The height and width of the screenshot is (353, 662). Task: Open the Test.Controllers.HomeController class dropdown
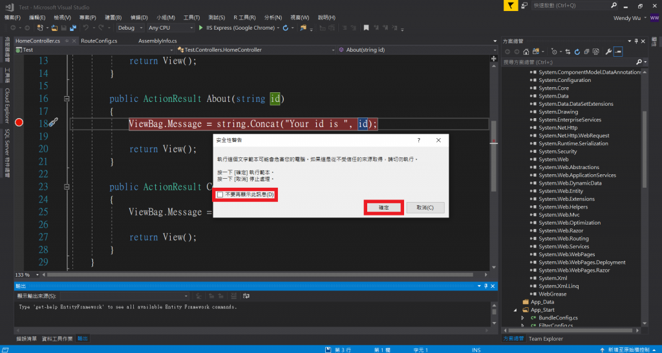click(x=256, y=50)
